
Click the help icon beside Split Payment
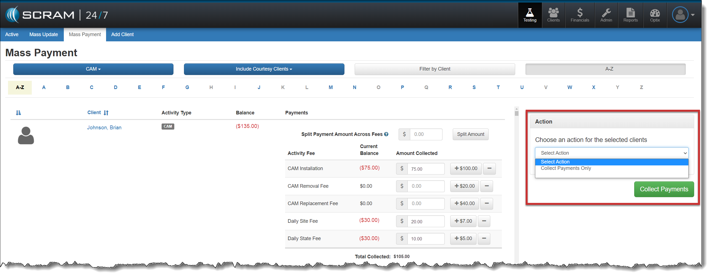[x=386, y=134]
